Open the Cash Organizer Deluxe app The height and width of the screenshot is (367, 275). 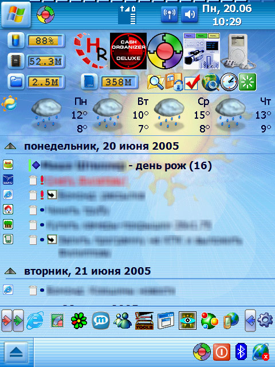tap(128, 51)
